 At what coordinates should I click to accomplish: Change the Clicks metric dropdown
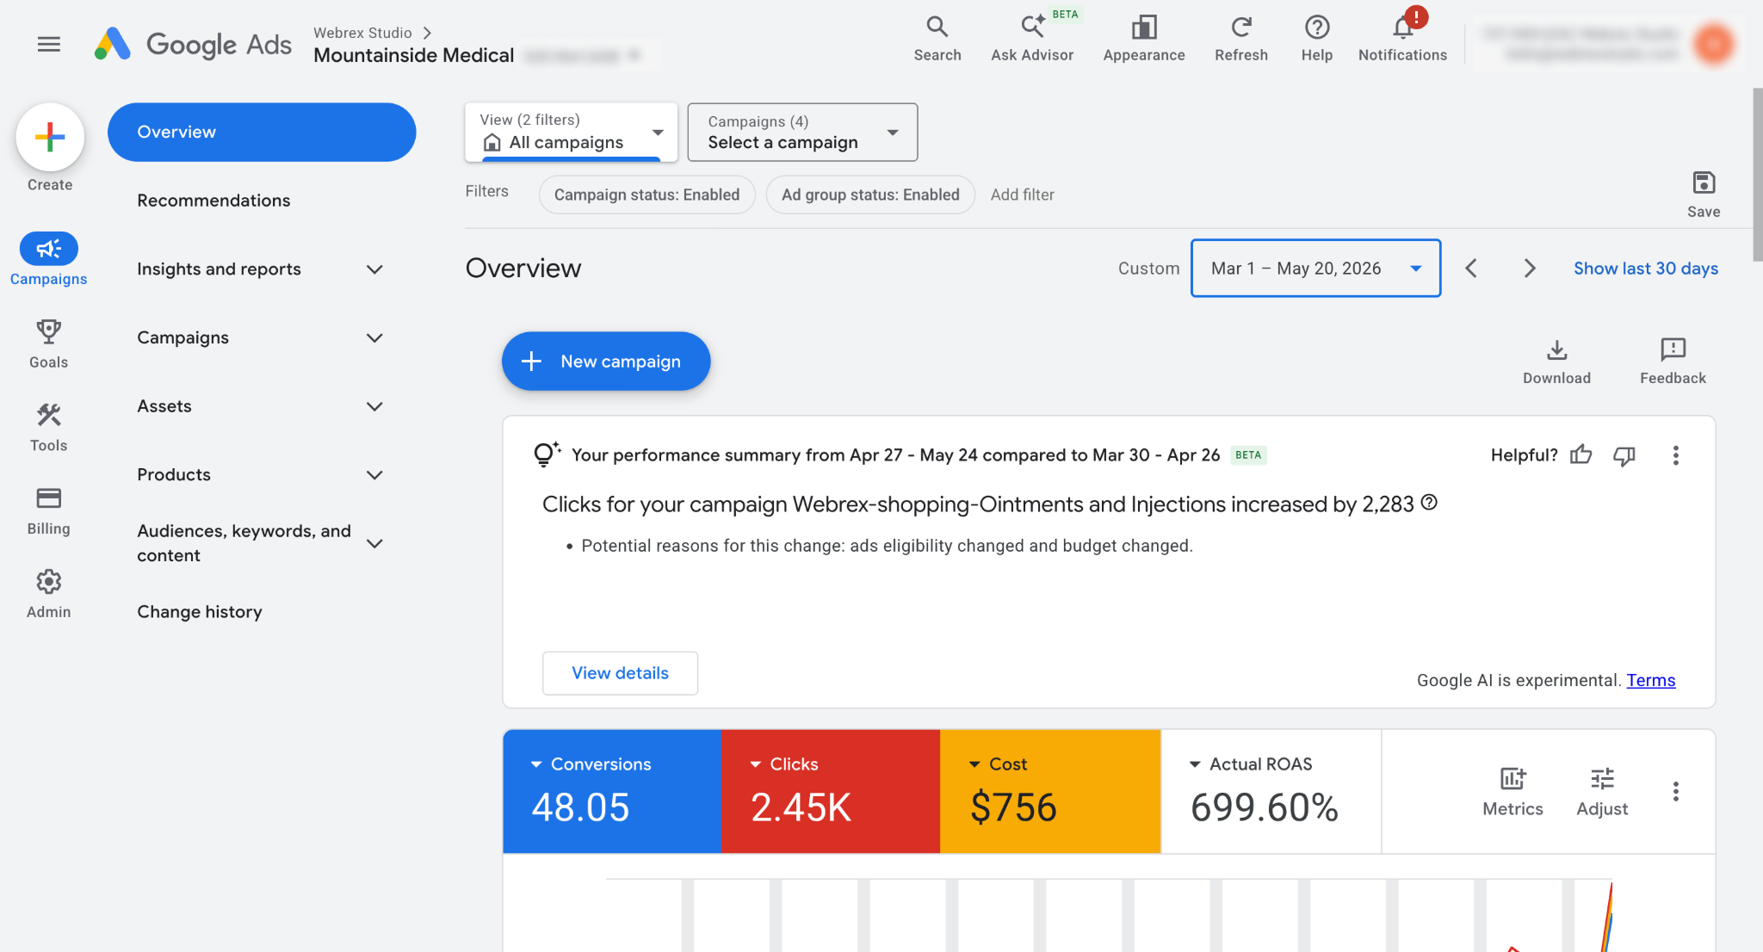coord(784,764)
